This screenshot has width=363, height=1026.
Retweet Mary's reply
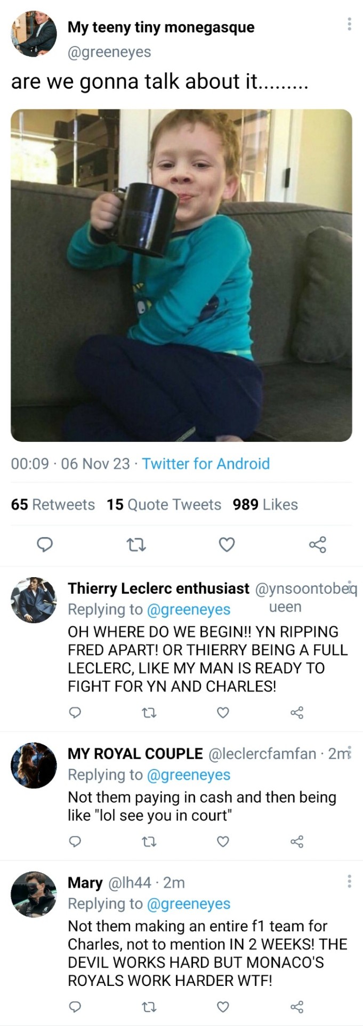coord(149,1007)
